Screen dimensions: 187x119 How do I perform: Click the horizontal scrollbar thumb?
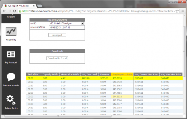pos(58,116)
